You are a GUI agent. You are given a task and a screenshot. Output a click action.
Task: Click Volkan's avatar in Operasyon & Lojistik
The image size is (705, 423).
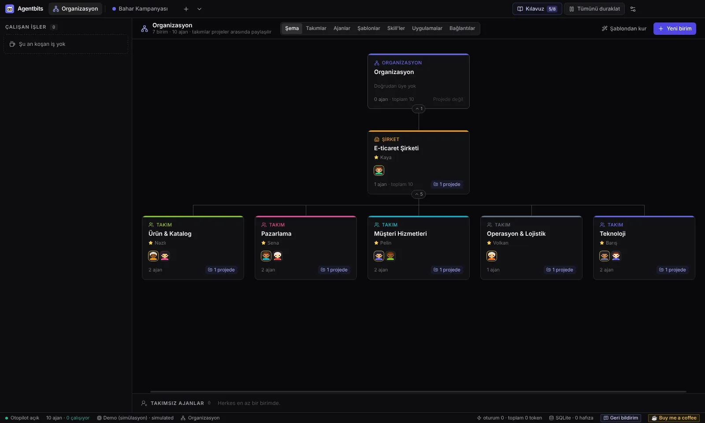pos(492,256)
